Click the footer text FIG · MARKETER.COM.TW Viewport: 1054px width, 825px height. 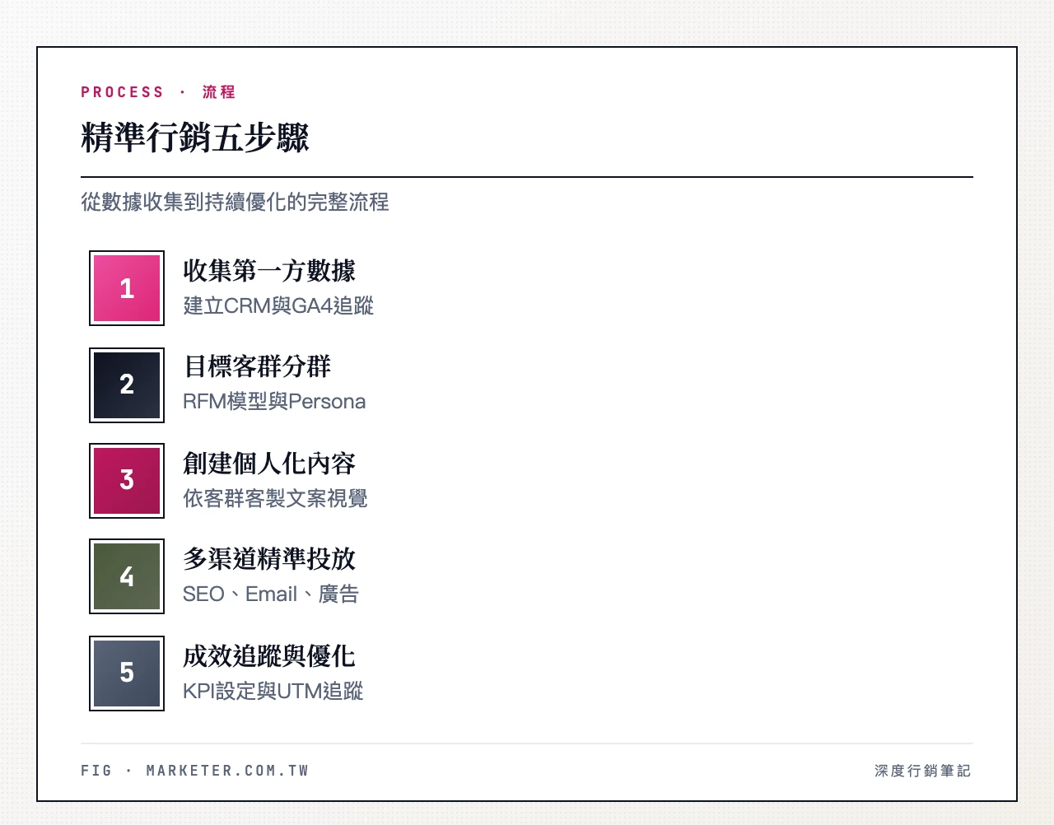tap(195, 771)
